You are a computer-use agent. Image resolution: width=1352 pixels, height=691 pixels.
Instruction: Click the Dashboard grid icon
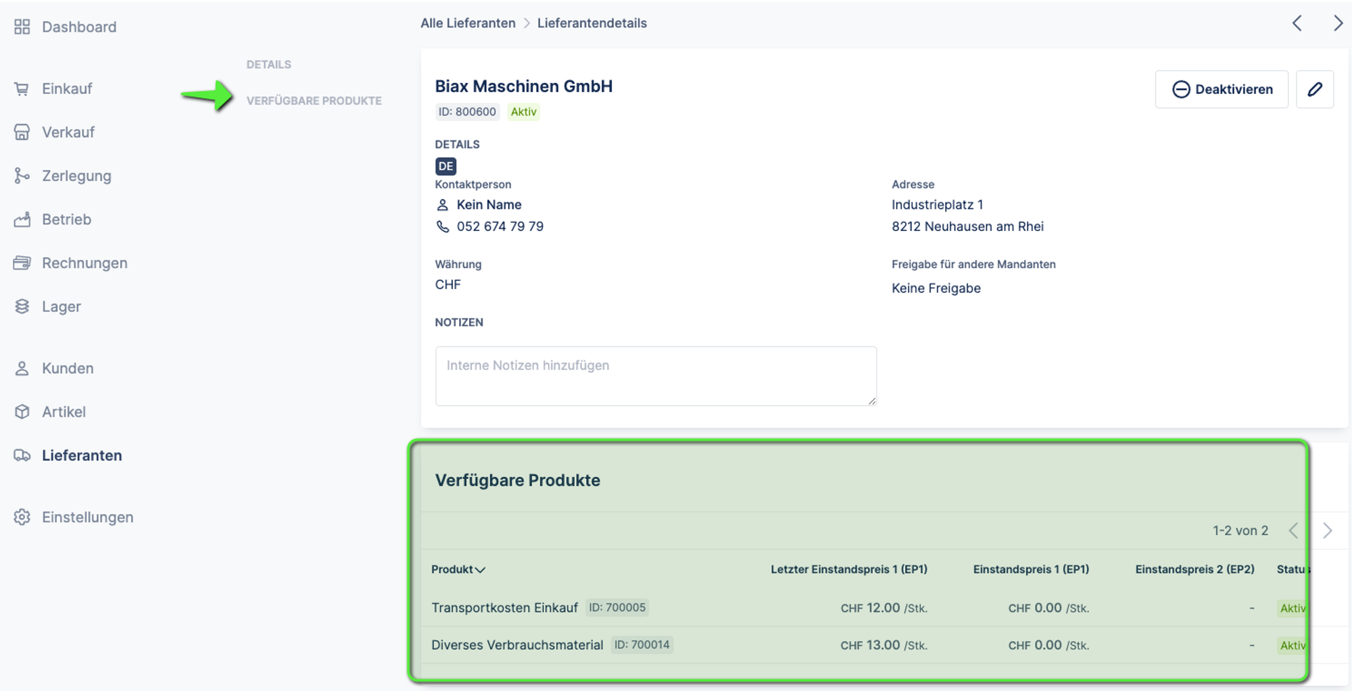point(22,27)
